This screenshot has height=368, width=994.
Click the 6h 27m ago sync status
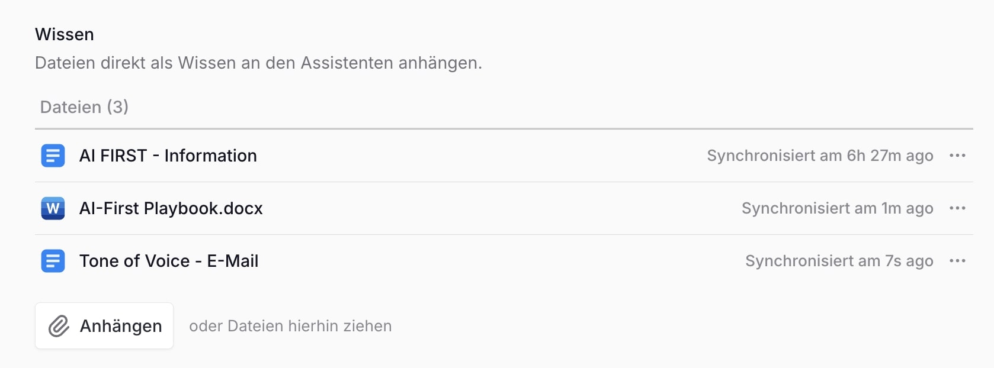[x=820, y=156]
